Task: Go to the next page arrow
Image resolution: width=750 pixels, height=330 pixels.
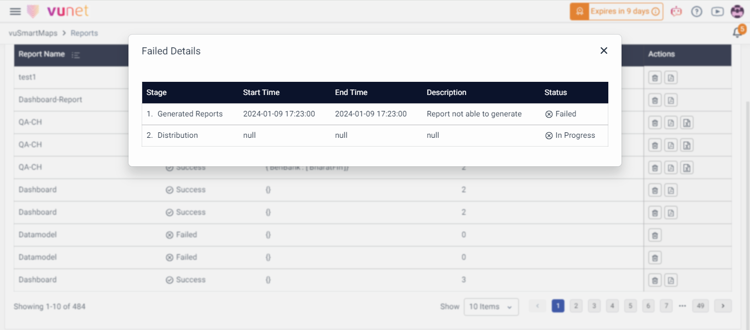Action: coord(723,306)
